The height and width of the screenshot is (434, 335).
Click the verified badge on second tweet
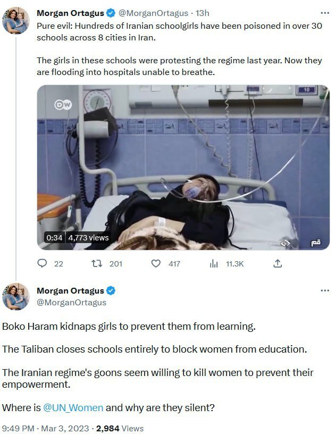pyautogui.click(x=111, y=290)
